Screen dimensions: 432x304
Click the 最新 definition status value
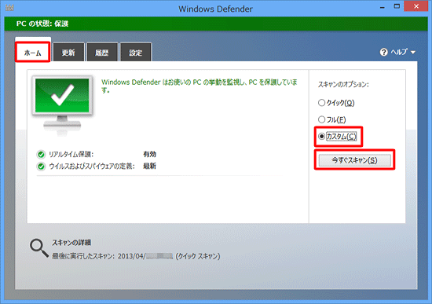[149, 166]
